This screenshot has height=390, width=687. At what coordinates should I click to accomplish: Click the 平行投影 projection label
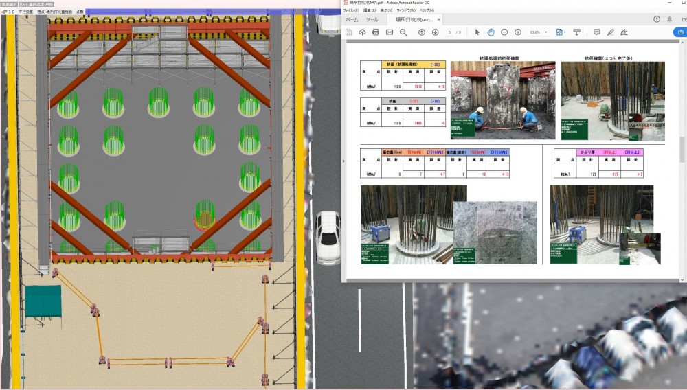coord(26,12)
